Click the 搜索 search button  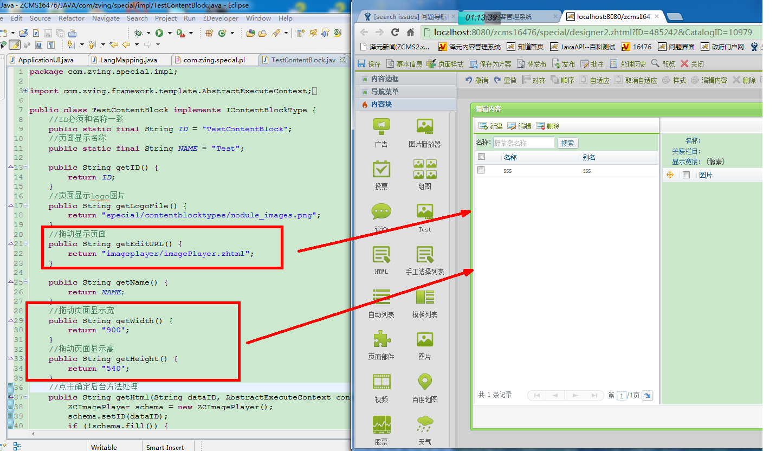(567, 143)
